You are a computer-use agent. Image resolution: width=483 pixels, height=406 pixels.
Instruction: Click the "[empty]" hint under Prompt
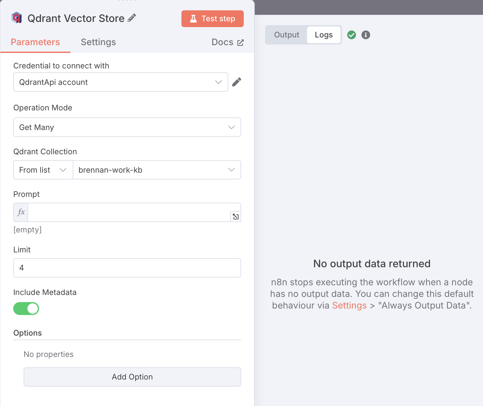[27, 230]
